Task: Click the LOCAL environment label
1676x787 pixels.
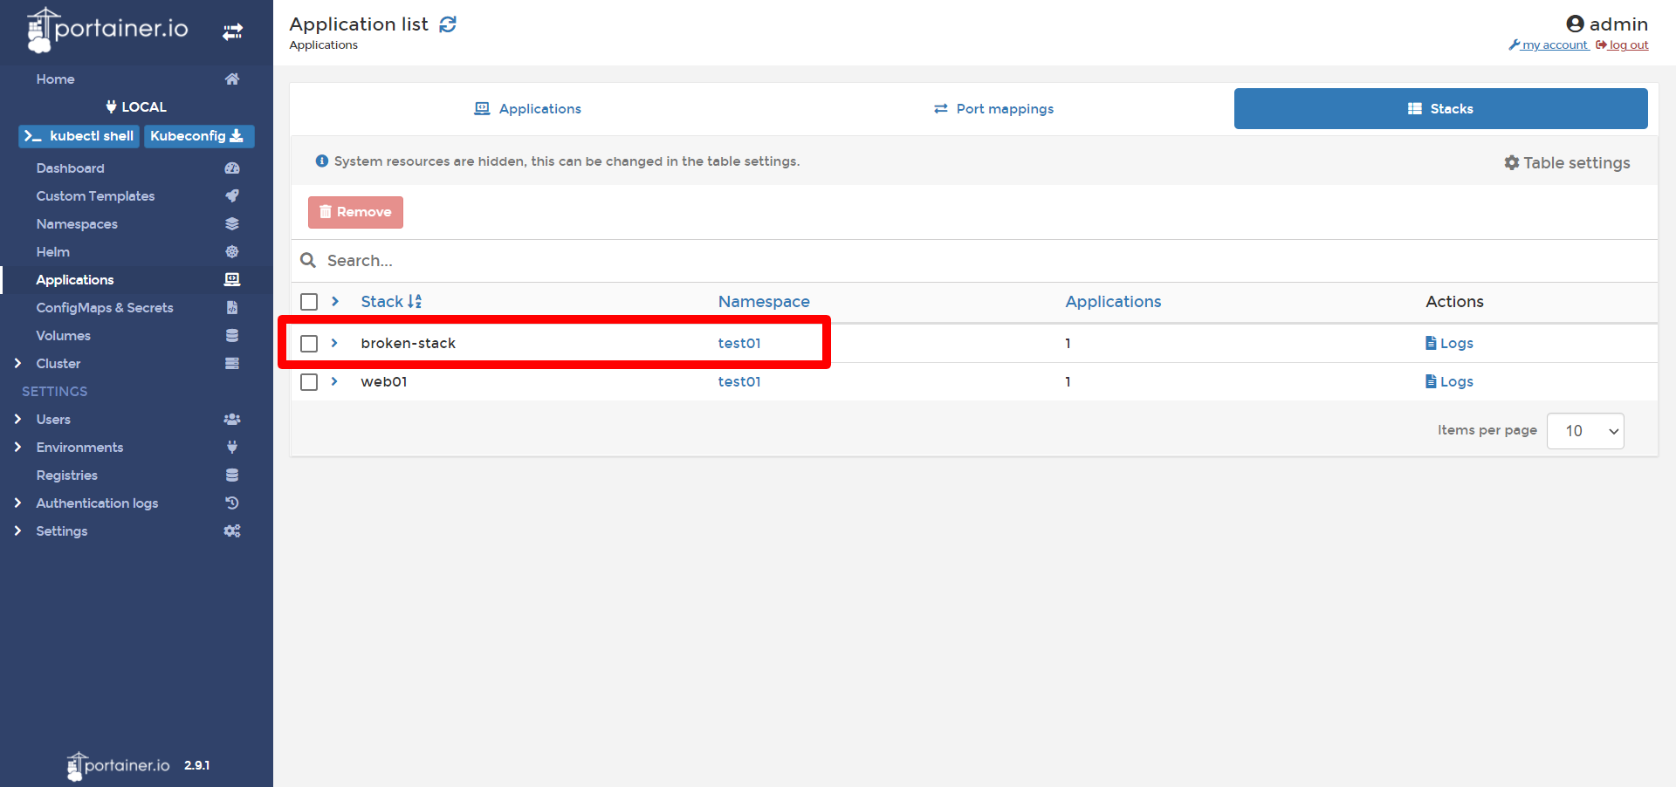Action: (136, 107)
